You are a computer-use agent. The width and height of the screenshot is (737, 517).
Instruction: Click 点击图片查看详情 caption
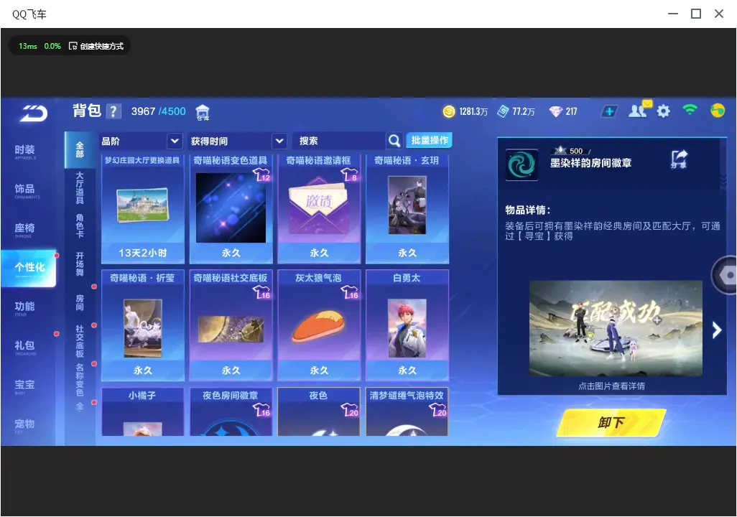point(611,386)
